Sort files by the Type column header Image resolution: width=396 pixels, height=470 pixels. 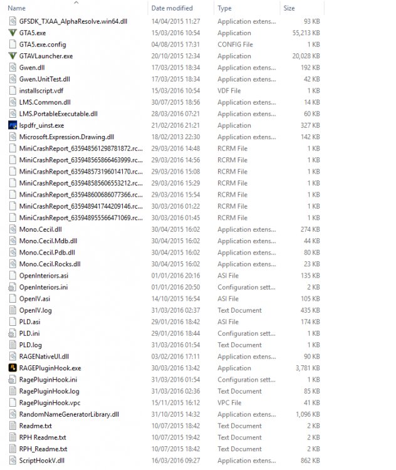coord(224,8)
